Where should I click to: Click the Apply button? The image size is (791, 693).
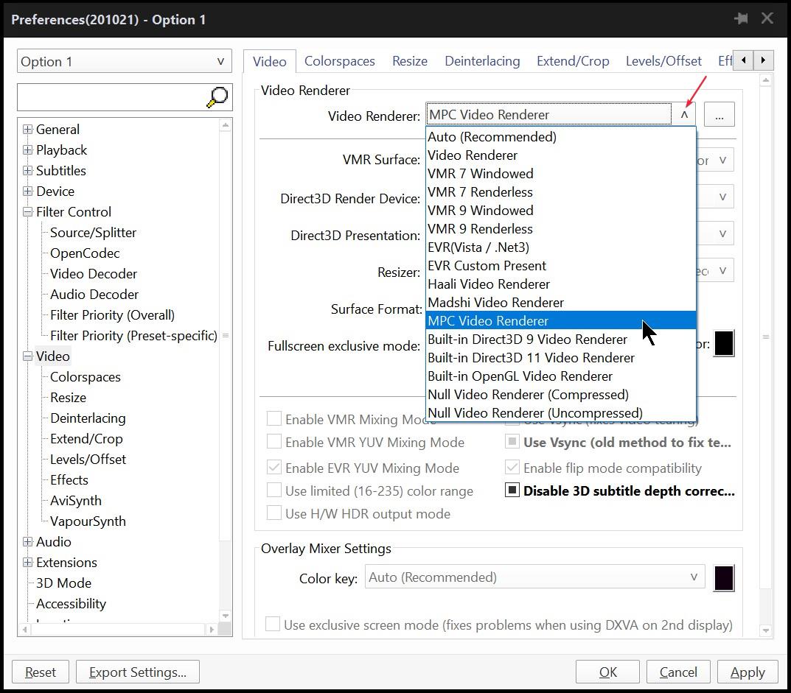[748, 672]
